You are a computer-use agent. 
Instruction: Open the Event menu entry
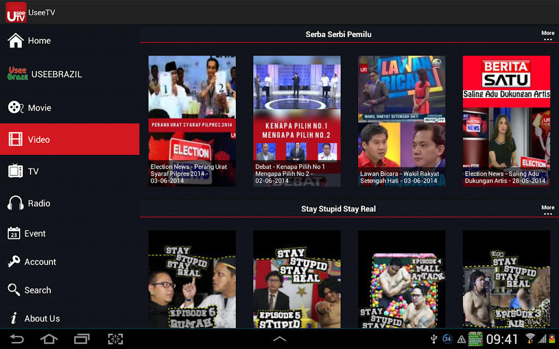click(x=69, y=233)
